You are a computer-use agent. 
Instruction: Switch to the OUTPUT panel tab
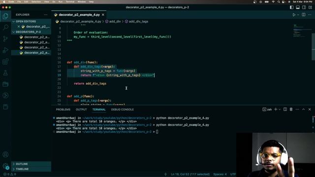[81, 109]
